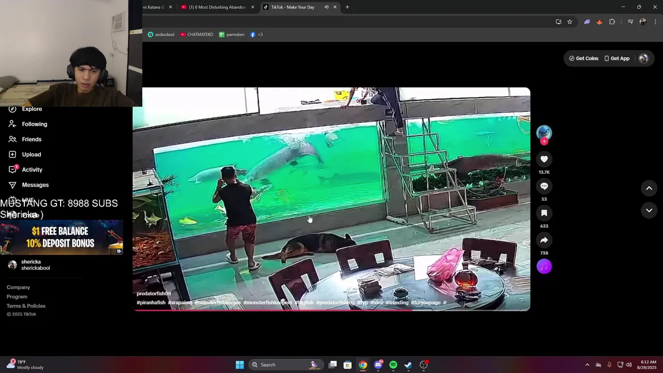Open the Program footer link

click(x=17, y=297)
